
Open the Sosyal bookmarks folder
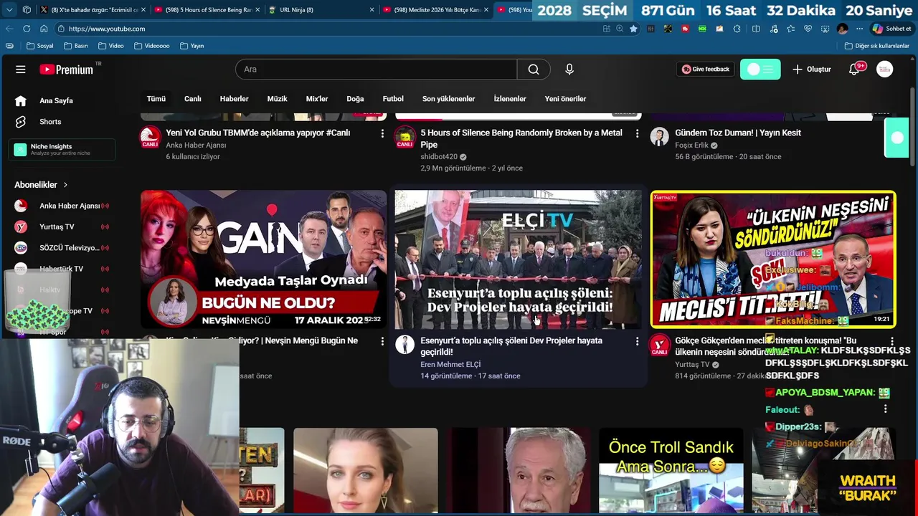pos(40,46)
